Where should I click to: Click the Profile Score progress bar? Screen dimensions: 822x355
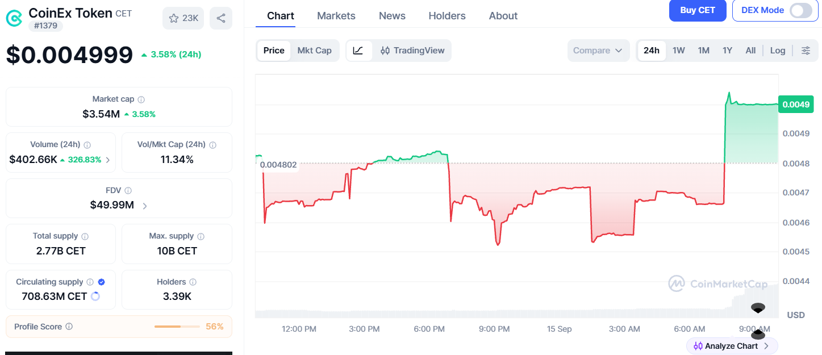177,327
